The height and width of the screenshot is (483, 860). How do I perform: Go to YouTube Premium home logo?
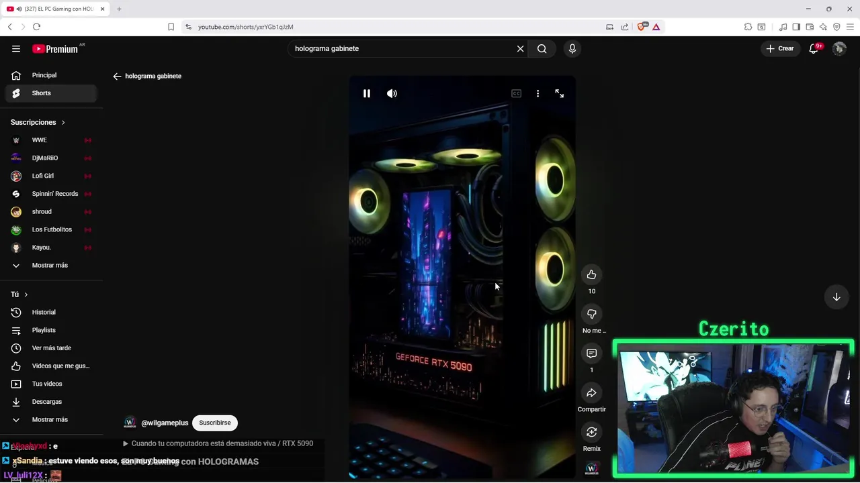point(55,48)
